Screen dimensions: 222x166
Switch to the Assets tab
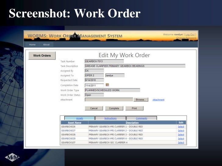click(x=80, y=118)
